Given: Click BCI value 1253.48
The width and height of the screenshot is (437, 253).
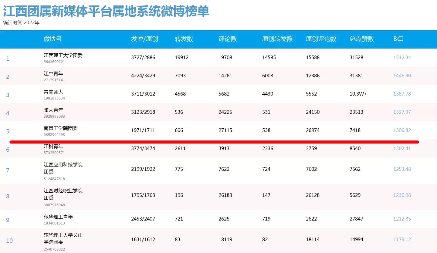Looking at the screenshot, I should coord(402,169).
